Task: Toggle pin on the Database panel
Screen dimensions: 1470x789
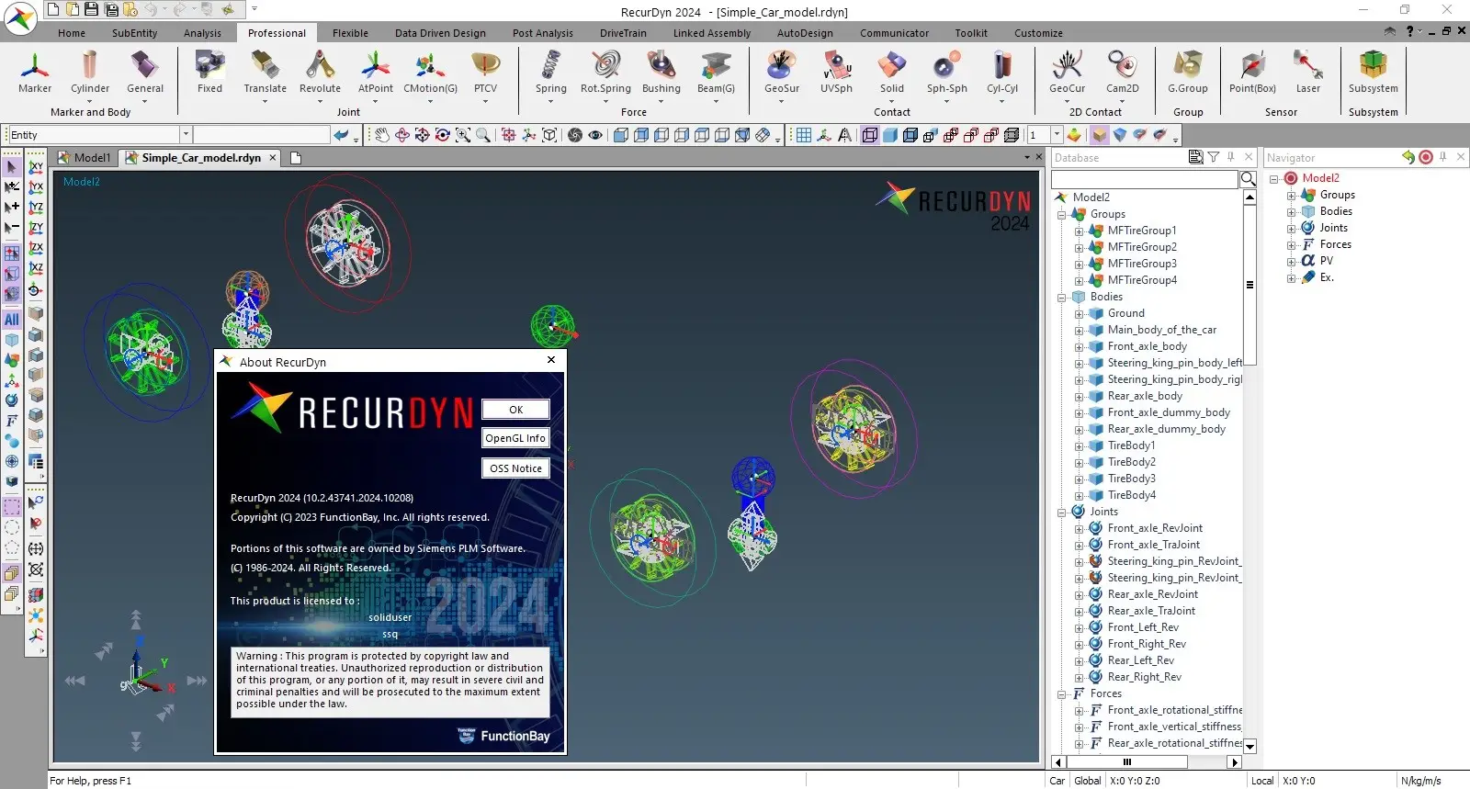Action: [1230, 157]
